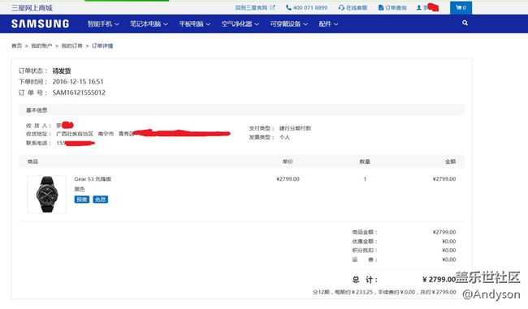Open the shopping cart icon
The height and width of the screenshot is (309, 528).
[x=458, y=7]
